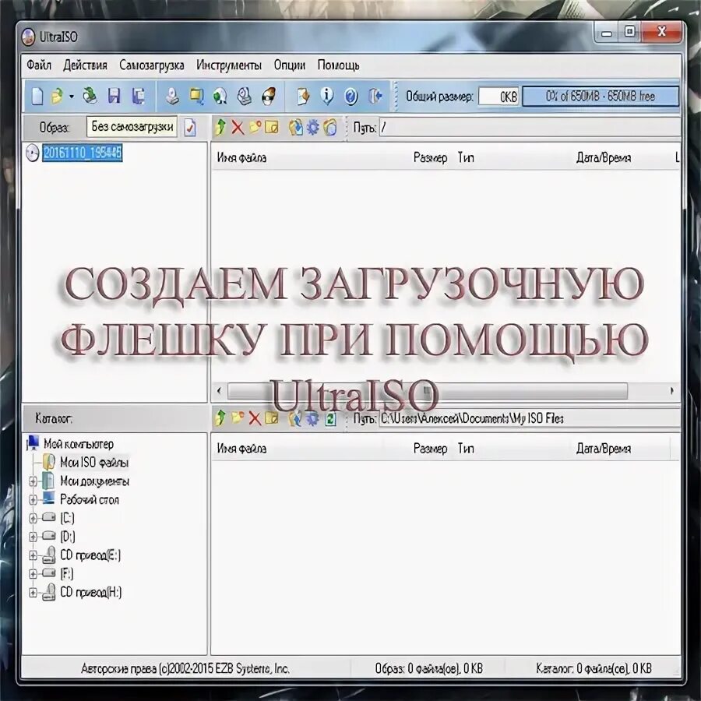This screenshot has width=701, height=701.
Task: Click the image pane scrollbar right arrow
Action: tap(672, 391)
